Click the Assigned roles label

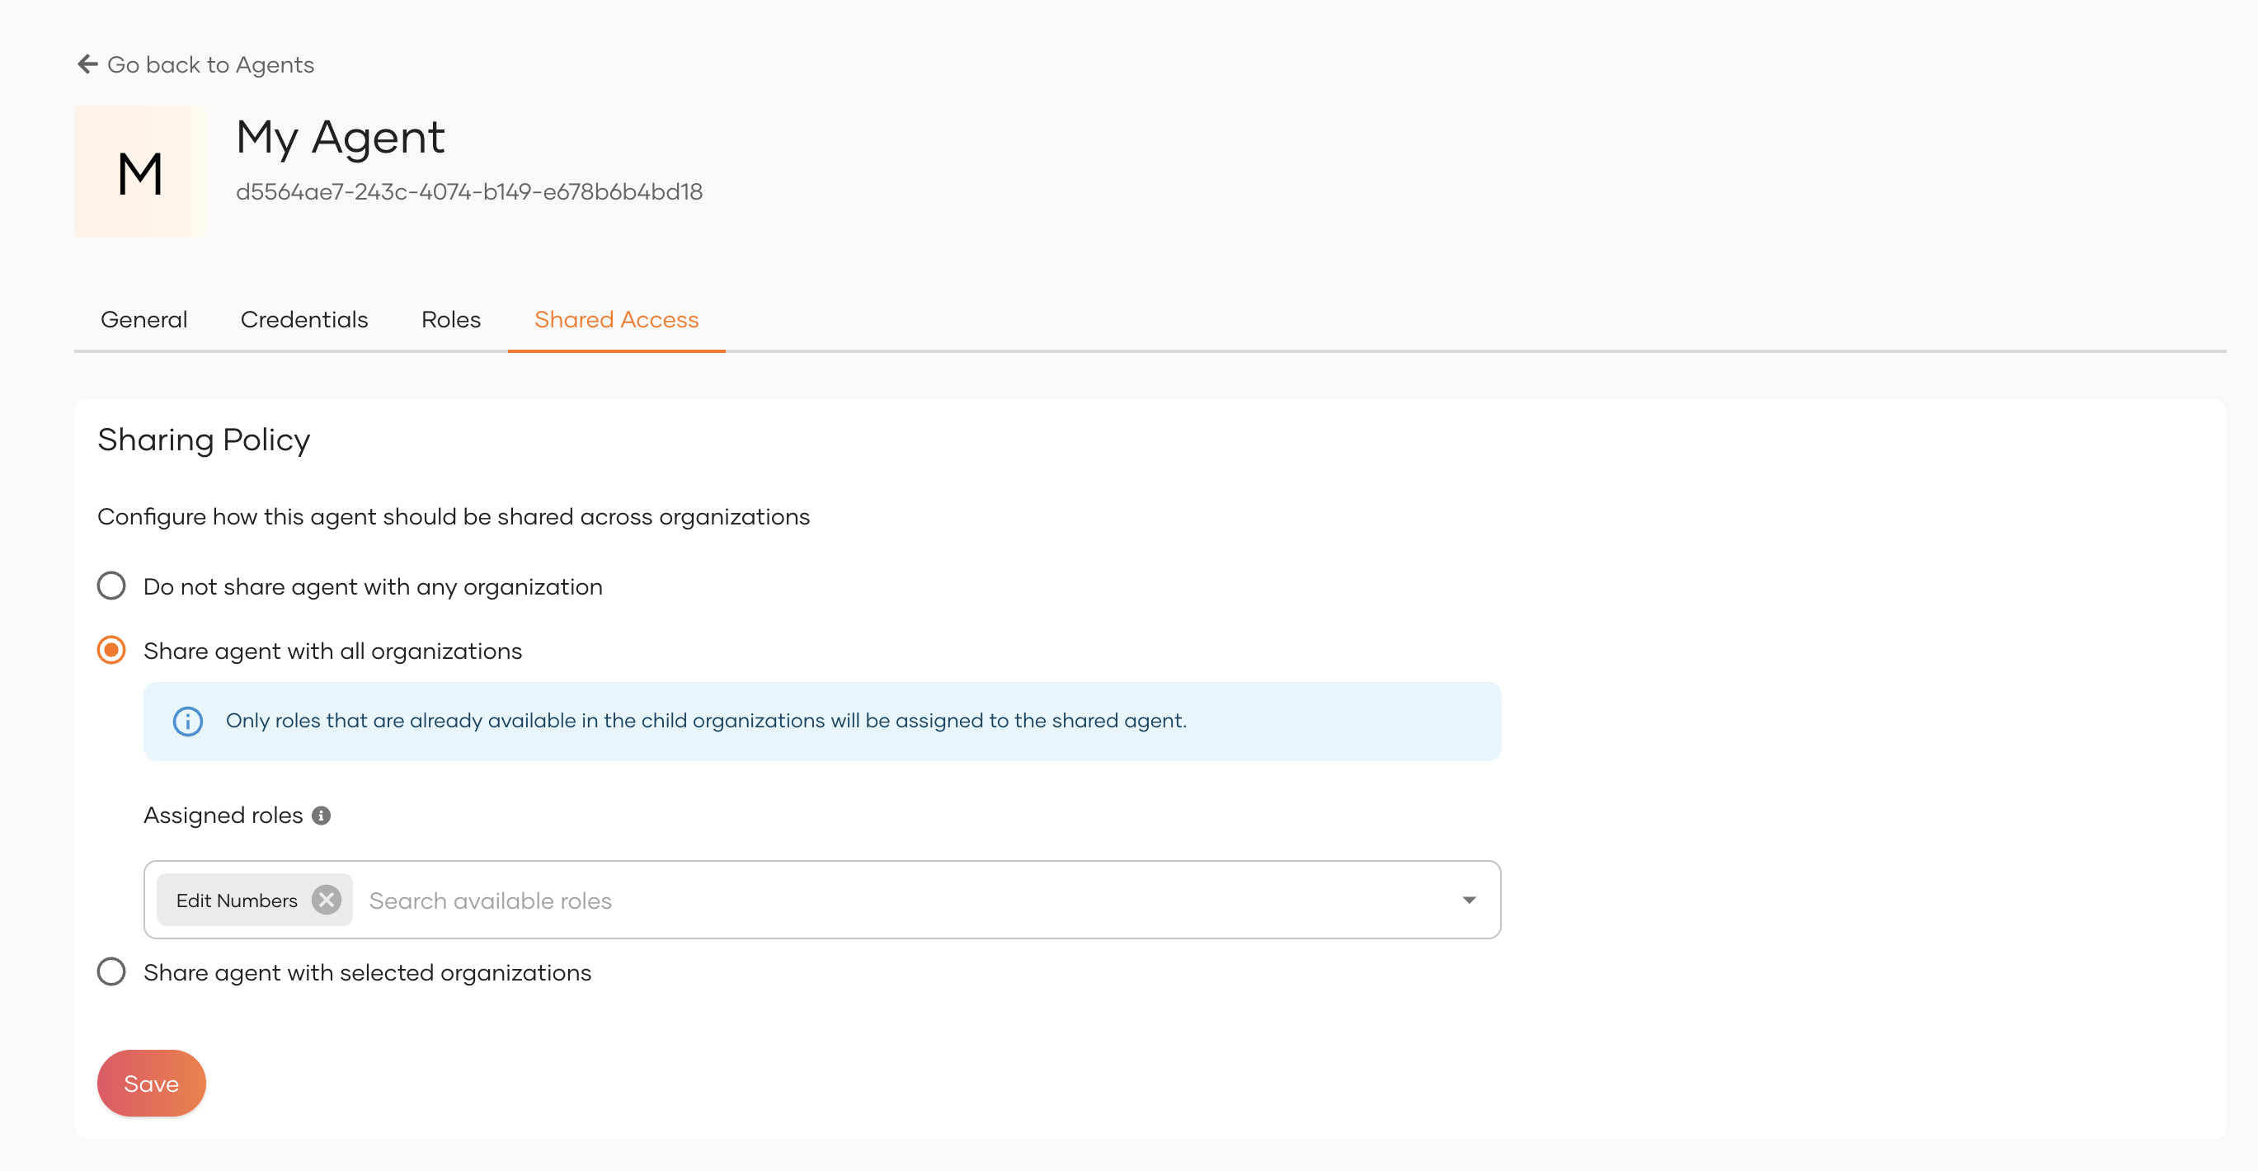223,815
